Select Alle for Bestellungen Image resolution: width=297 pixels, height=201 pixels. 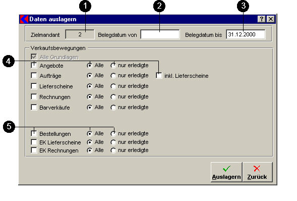(90, 134)
